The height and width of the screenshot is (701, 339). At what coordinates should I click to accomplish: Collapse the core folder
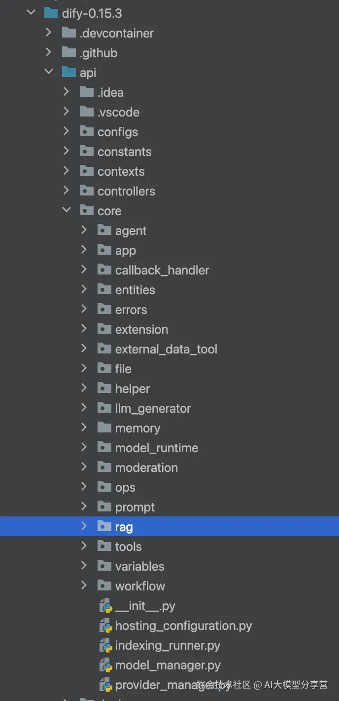coord(67,210)
